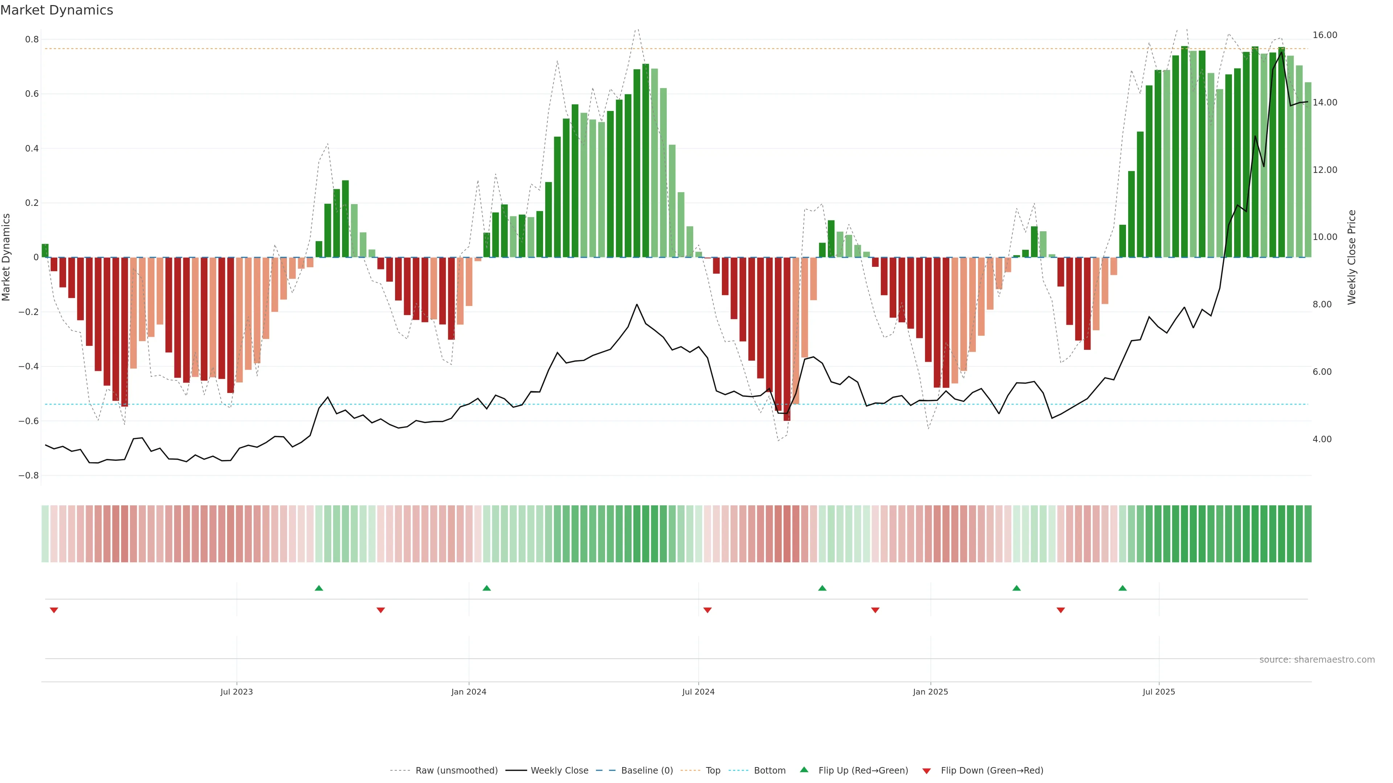The width and height of the screenshot is (1393, 783).
Task: Click the red flip-down triangle just after Jul 2024
Action: (707, 610)
